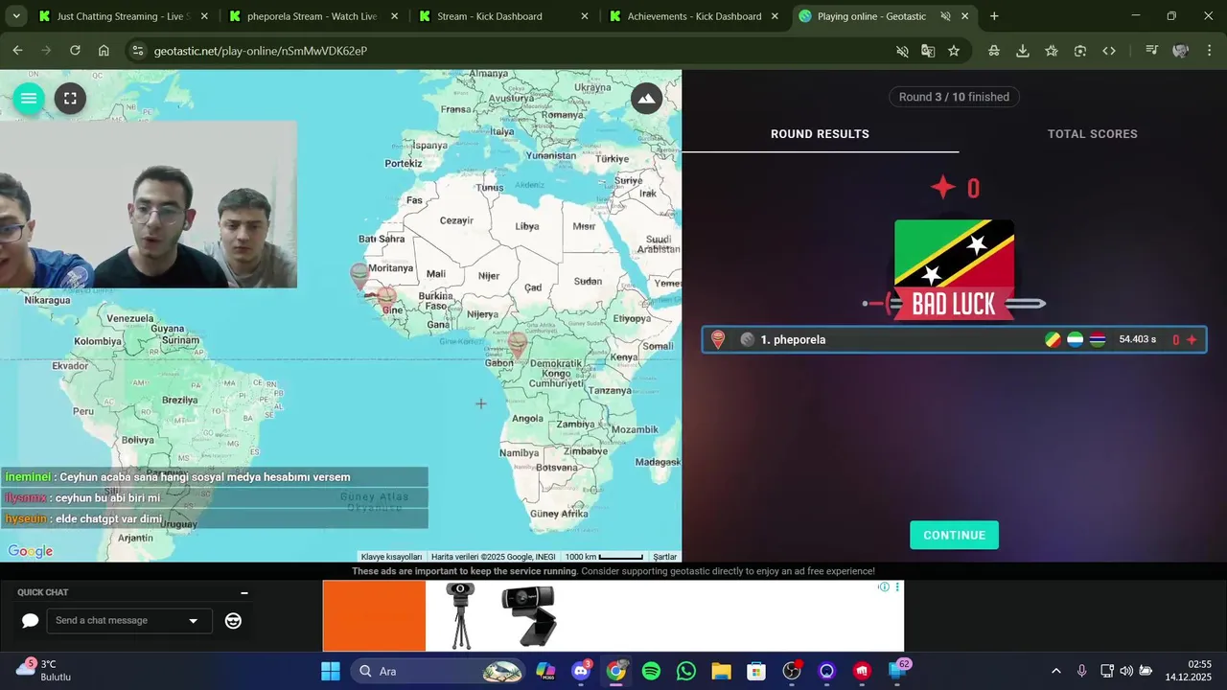Image resolution: width=1227 pixels, height=690 pixels.
Task: Open Chrome three-dot menu
Action: click(x=1208, y=51)
